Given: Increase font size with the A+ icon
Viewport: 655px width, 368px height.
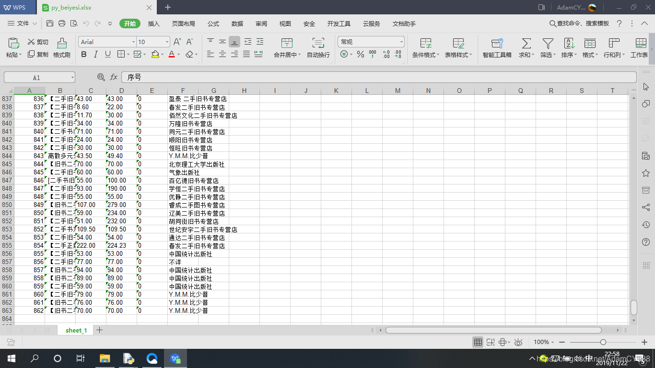Looking at the screenshot, I should pyautogui.click(x=177, y=42).
